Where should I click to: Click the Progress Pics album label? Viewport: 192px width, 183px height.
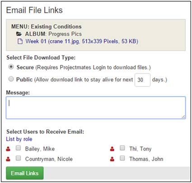[53, 34]
